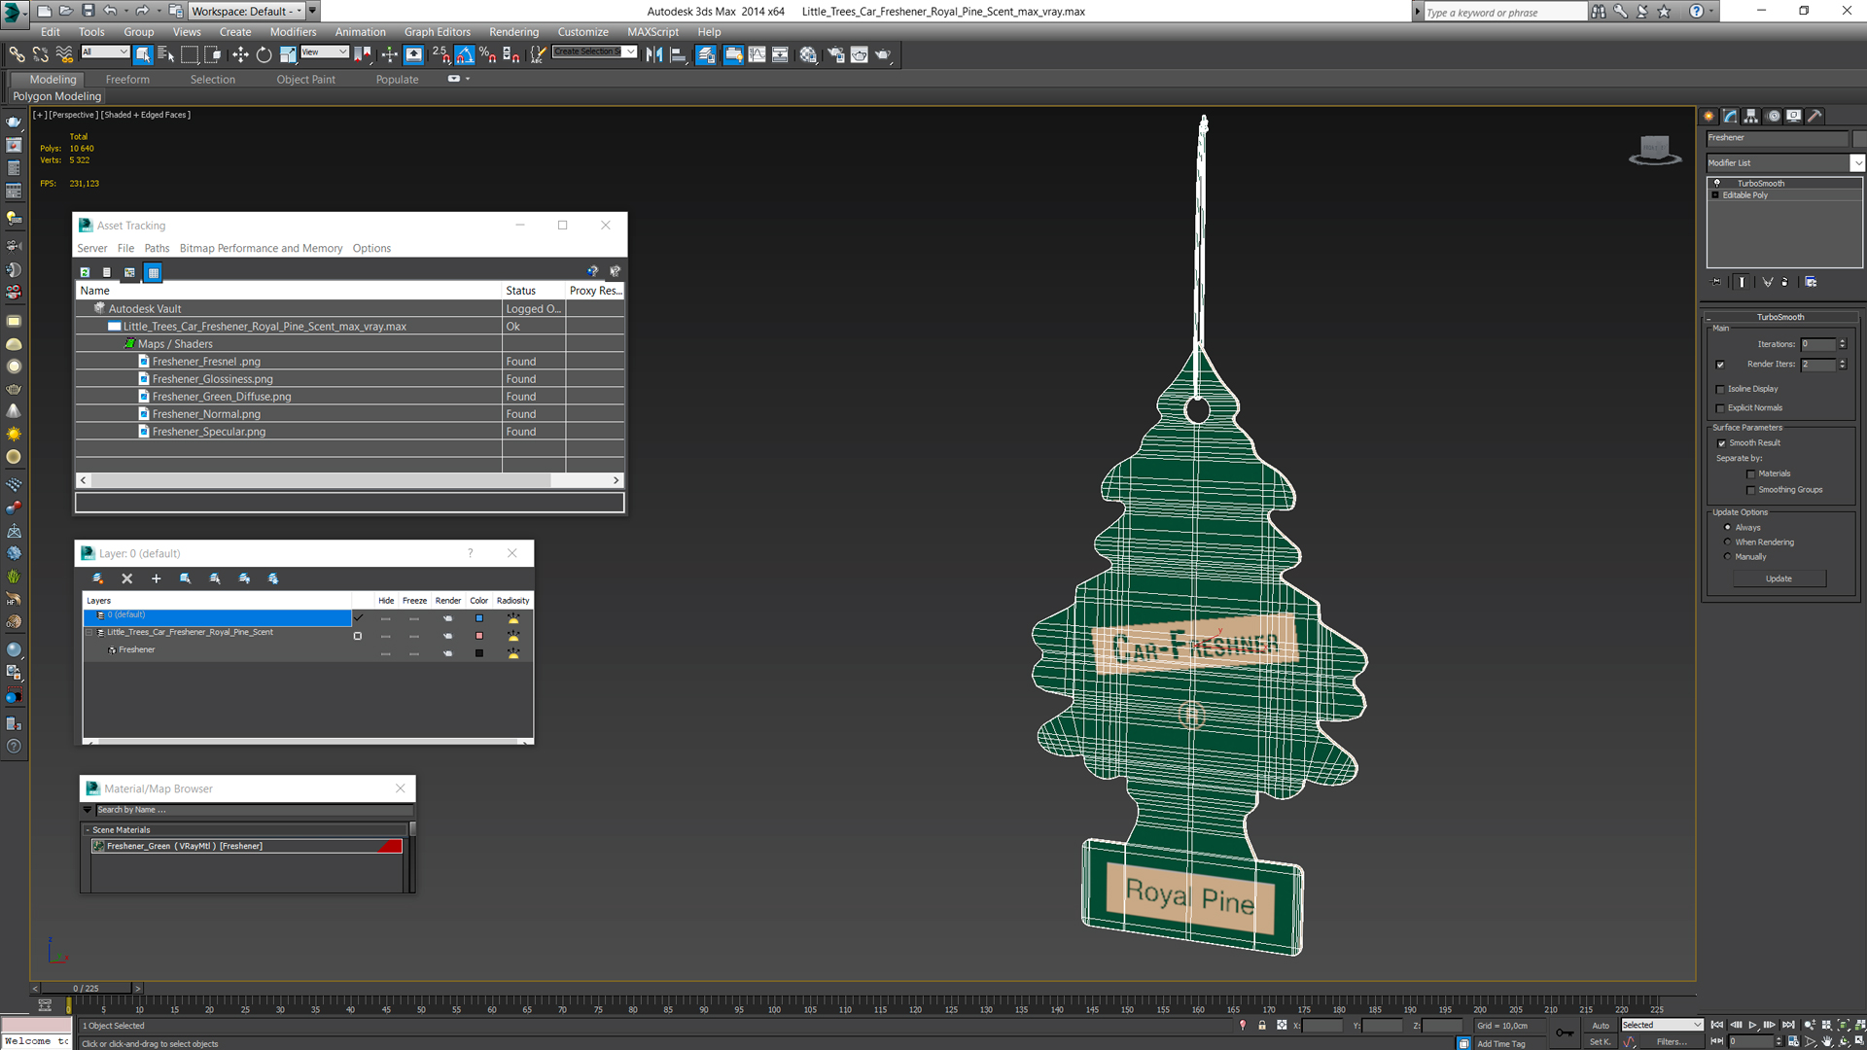This screenshot has width=1867, height=1050.
Task: Choose the Select and Rotate tool
Action: [x=264, y=54]
